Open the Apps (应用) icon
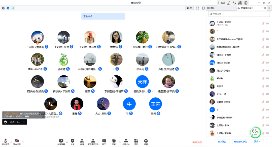 (x=136, y=141)
